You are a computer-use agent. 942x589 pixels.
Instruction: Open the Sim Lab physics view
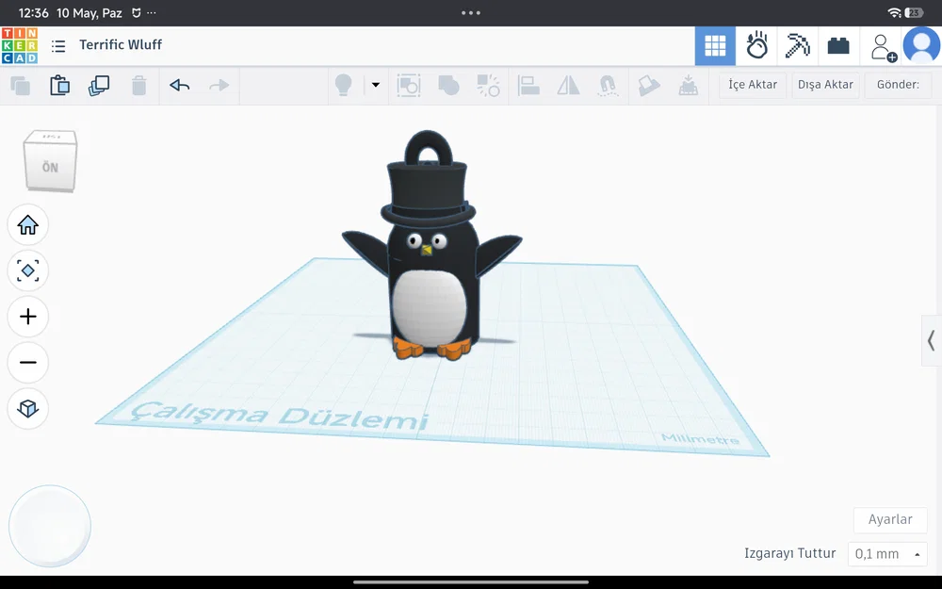coord(757,45)
